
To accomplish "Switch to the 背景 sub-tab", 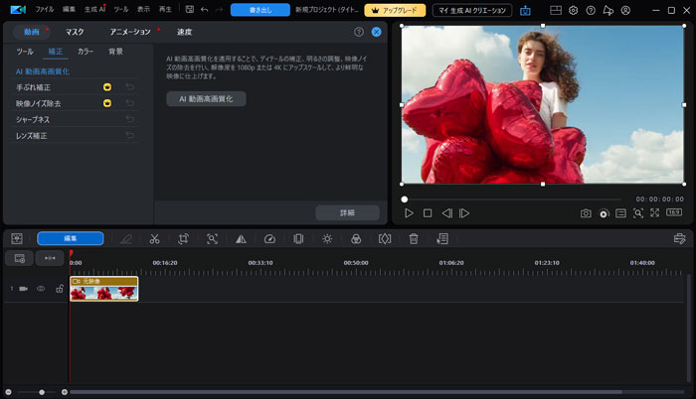I will [116, 52].
